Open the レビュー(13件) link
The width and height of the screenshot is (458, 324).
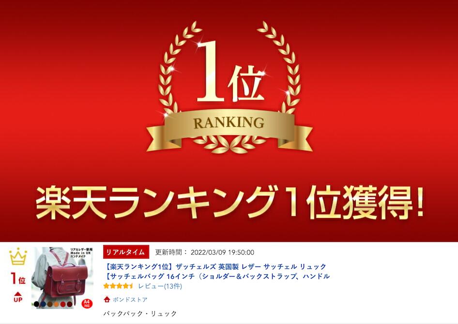pos(160,286)
